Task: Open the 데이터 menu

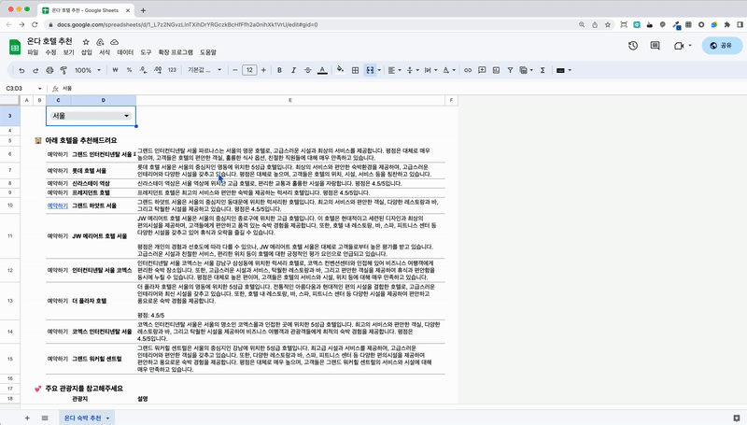Action: (x=125, y=52)
